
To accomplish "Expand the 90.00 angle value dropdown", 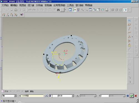I will coord(73,96).
